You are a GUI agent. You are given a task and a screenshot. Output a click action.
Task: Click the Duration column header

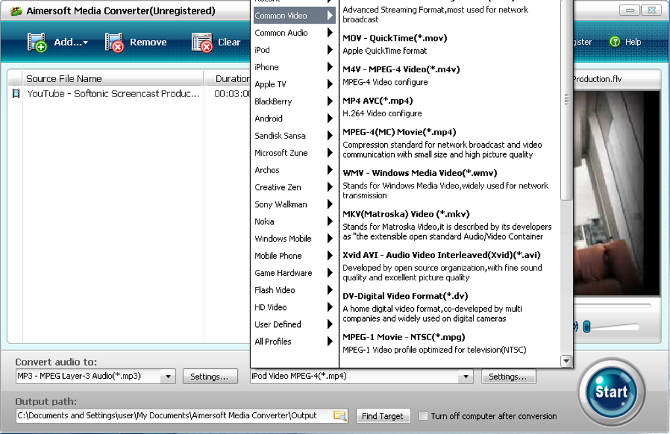[227, 79]
